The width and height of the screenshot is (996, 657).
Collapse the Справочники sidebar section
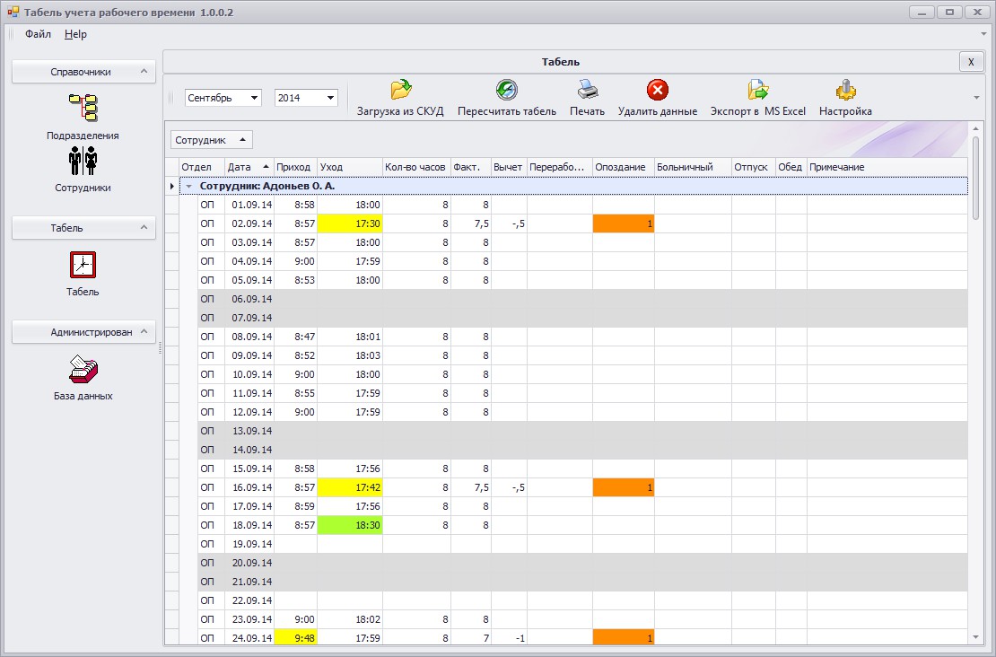144,71
